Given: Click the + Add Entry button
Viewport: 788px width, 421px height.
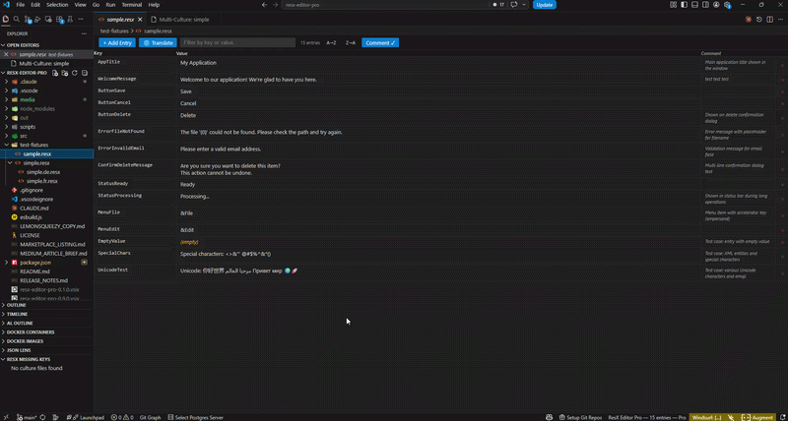Looking at the screenshot, I should coord(117,42).
